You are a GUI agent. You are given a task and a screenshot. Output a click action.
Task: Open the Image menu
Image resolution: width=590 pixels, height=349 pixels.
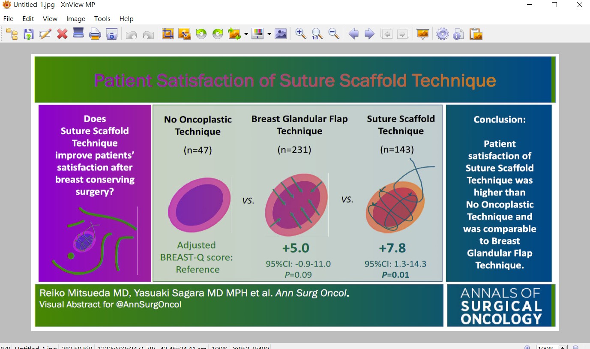click(75, 19)
